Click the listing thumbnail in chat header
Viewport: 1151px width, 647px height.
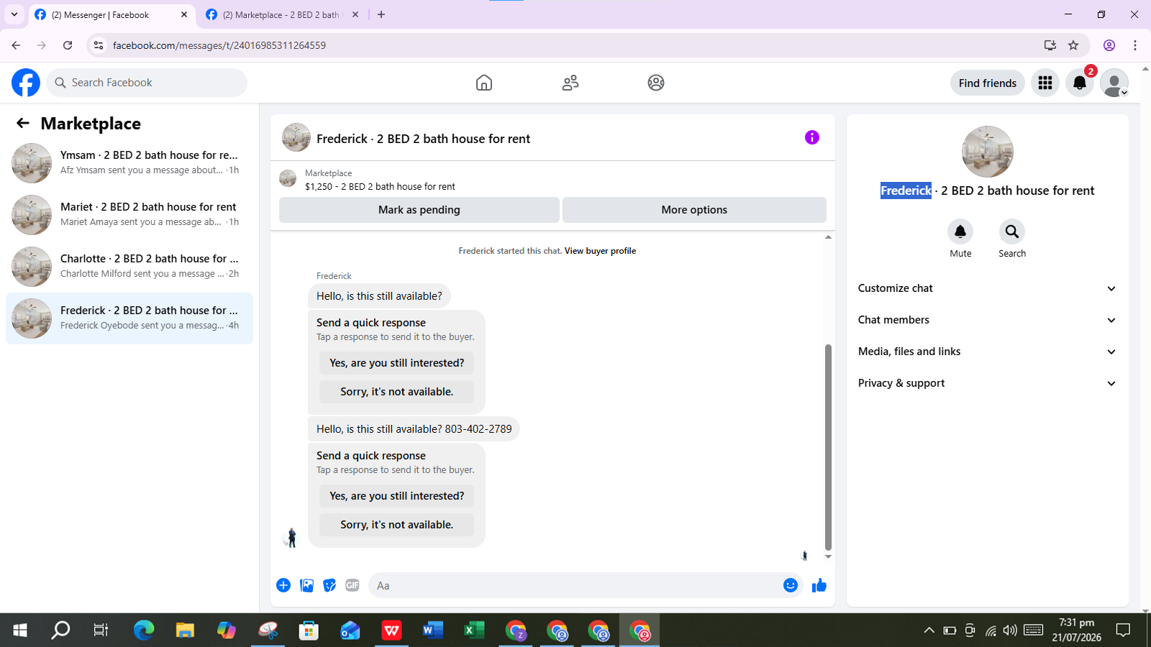point(296,137)
